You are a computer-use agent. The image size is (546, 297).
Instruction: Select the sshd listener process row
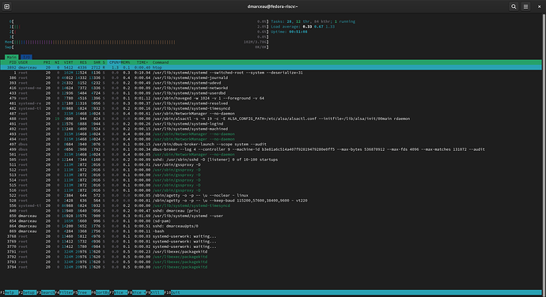(x=271, y=160)
